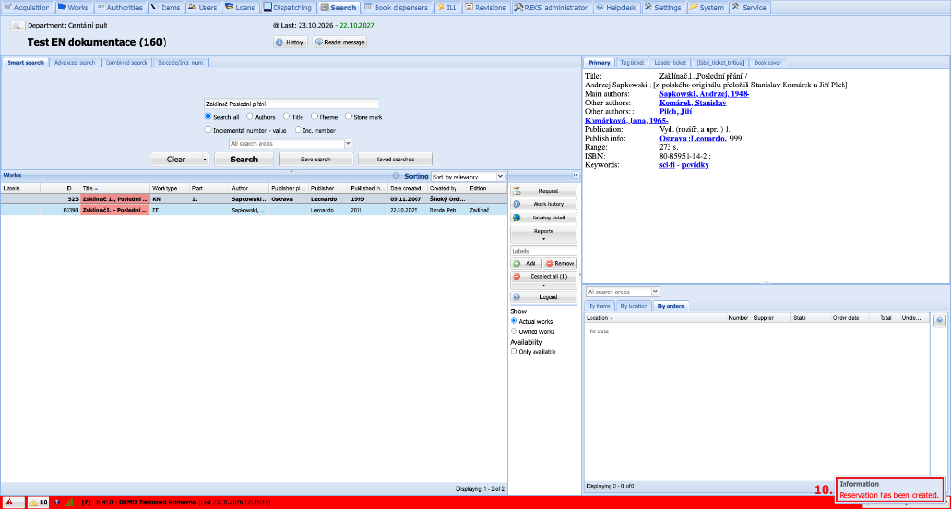Expand the Clear button dropdown arrow
951x509 pixels.
205,160
